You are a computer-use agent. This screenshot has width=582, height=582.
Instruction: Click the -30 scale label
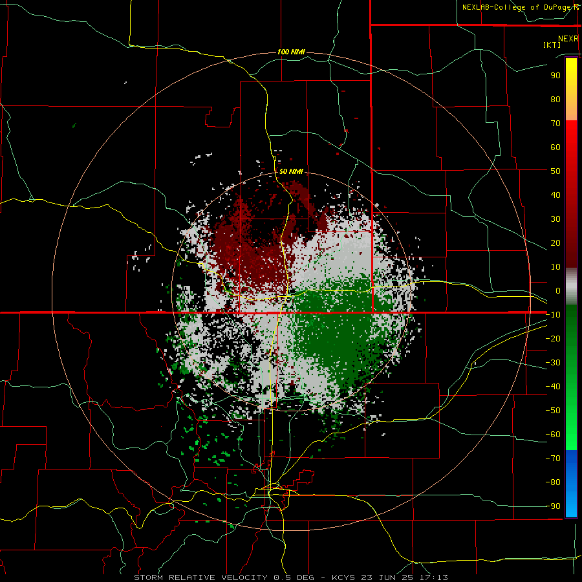[553, 363]
